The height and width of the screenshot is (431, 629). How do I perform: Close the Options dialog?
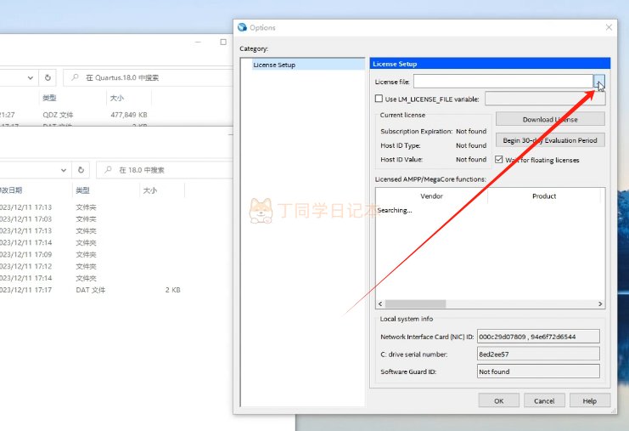coord(609,27)
